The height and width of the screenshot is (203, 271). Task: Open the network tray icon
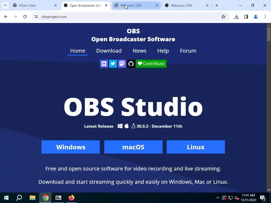point(231,198)
